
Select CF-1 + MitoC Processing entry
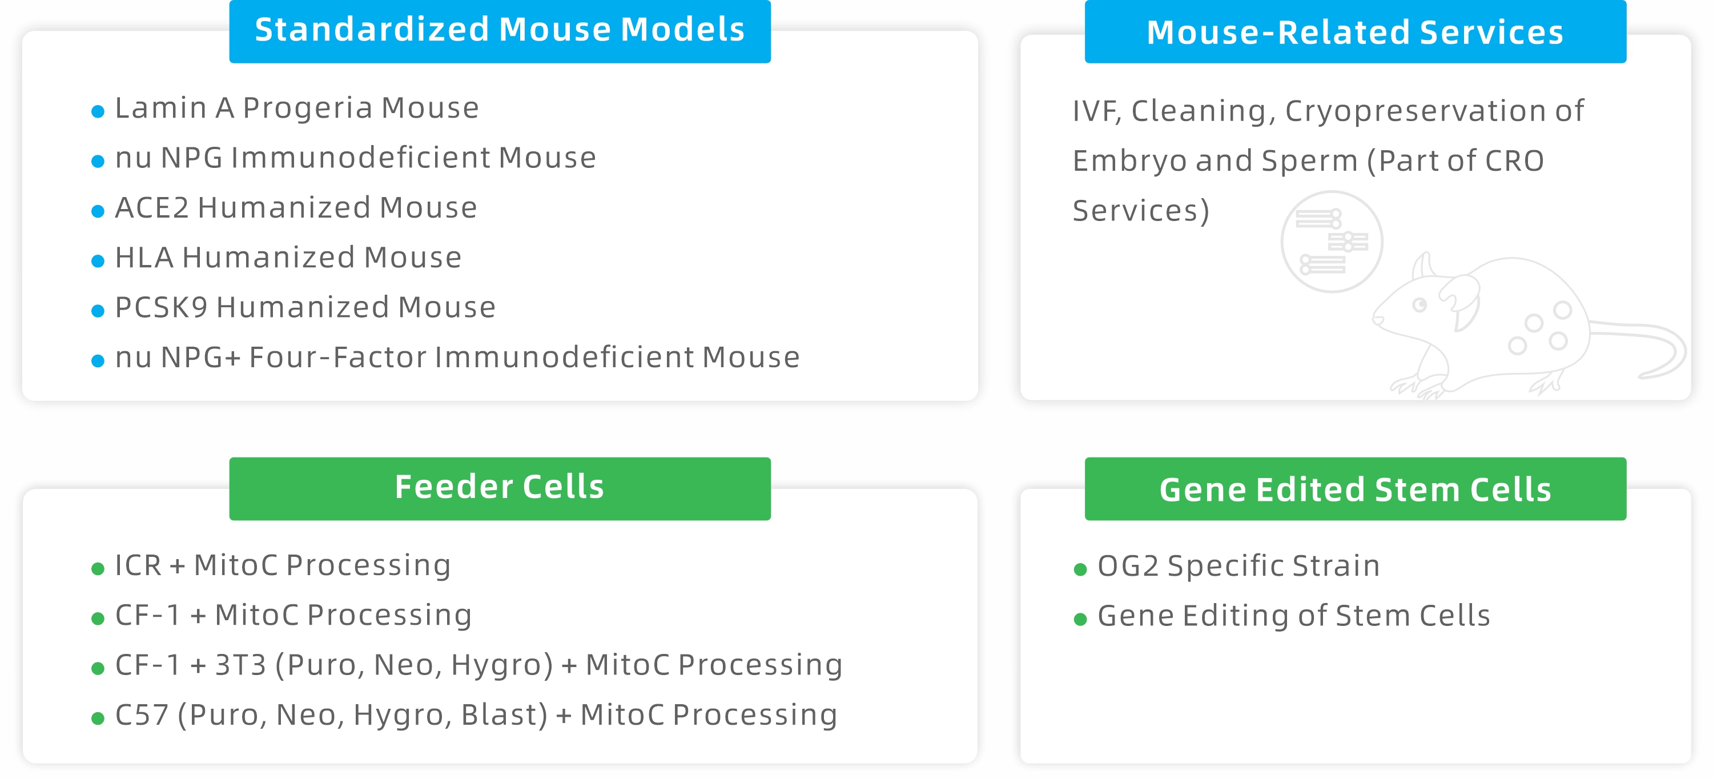pyautogui.click(x=293, y=615)
